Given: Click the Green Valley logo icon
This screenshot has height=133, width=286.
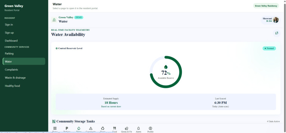Looking at the screenshot, I should (x=54, y=20).
